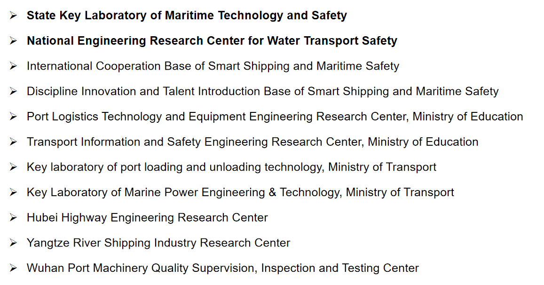Select Transport Information and Safety Engineering line
The image size is (544, 285).
(252, 142)
